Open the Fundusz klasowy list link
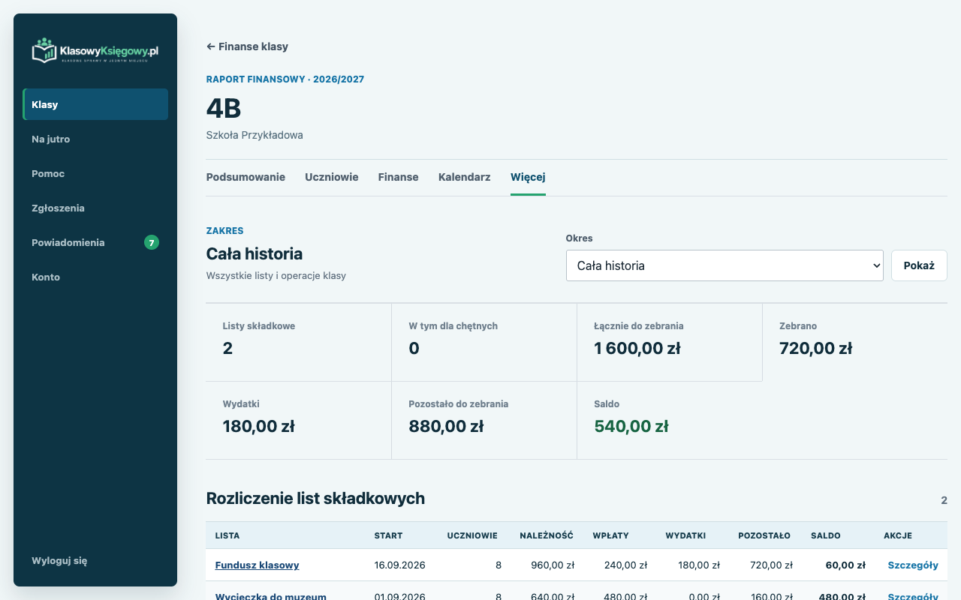Viewport: 961px width, 600px height. click(257, 565)
